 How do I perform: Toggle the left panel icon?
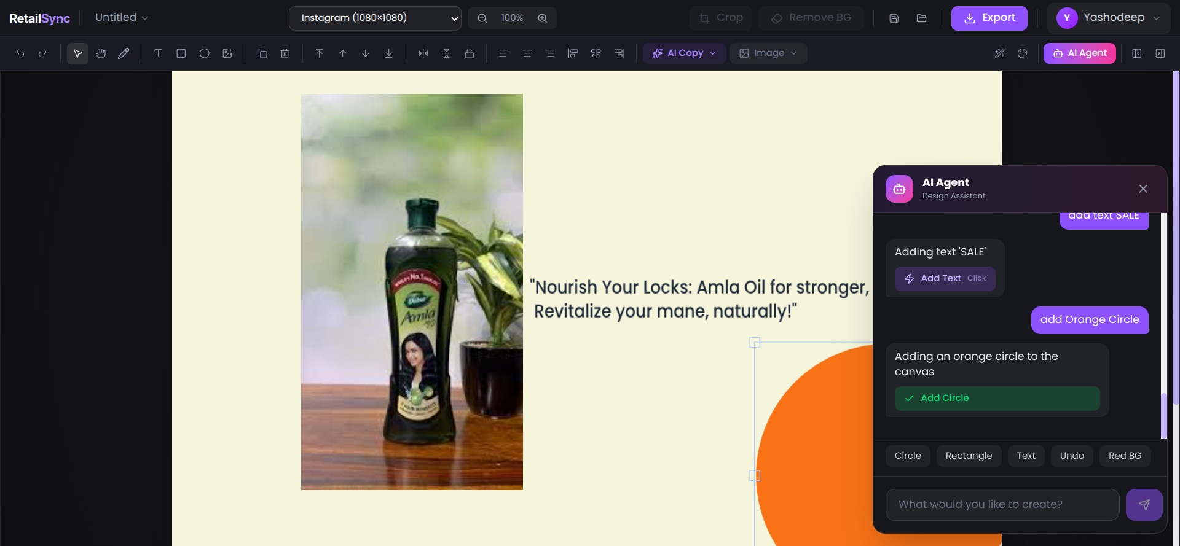pos(1137,53)
